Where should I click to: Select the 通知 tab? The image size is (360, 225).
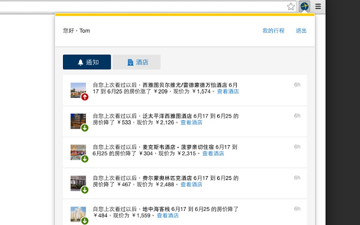coord(87,62)
